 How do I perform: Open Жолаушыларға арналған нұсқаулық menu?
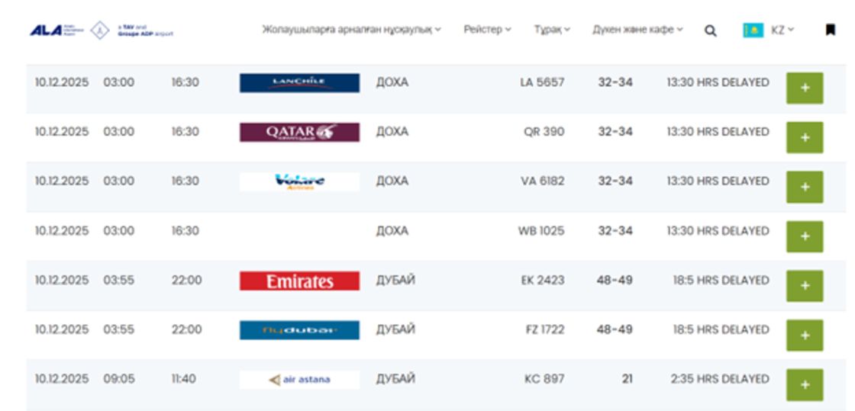(351, 30)
